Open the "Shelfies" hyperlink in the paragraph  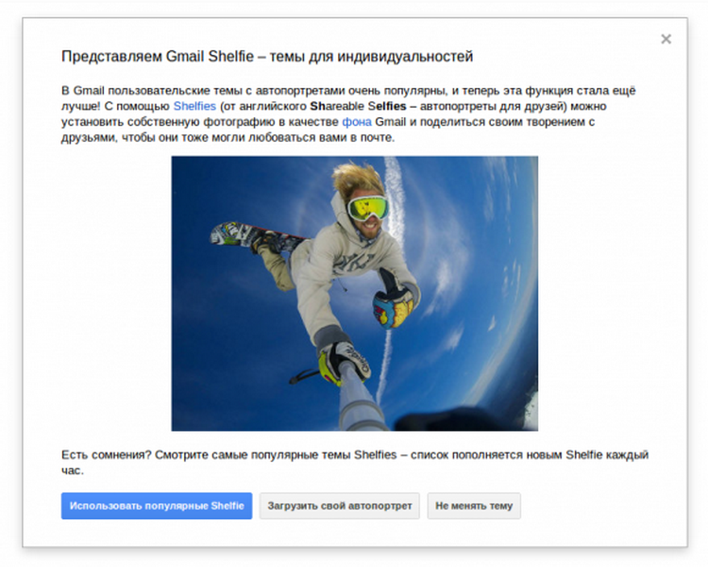(194, 106)
